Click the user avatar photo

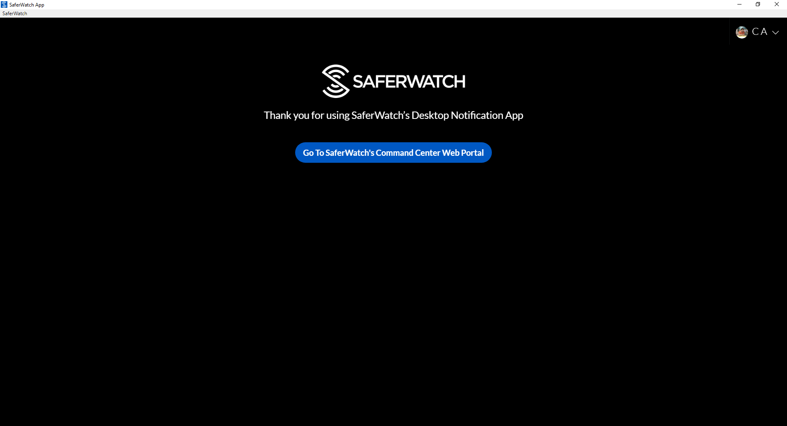(742, 32)
